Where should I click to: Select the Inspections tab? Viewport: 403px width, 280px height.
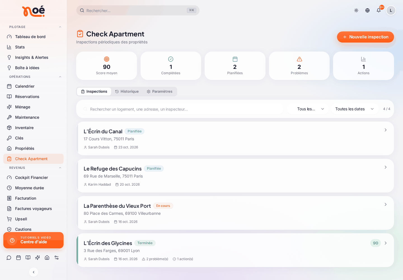pos(94,92)
